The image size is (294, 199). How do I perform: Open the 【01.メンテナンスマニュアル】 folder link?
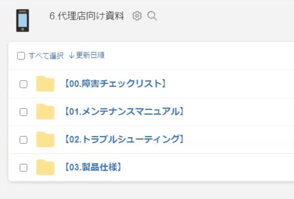(x=124, y=112)
